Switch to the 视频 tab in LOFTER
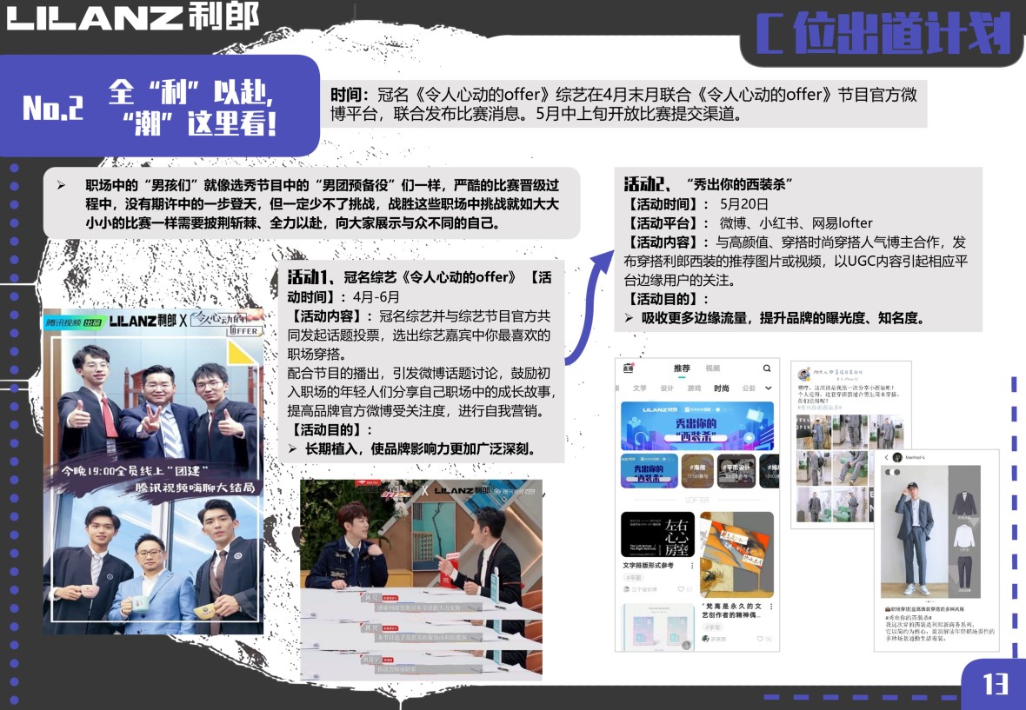This screenshot has height=710, width=1026. tap(713, 368)
